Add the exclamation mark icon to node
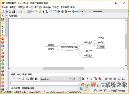129x94 pixels. [3, 31]
